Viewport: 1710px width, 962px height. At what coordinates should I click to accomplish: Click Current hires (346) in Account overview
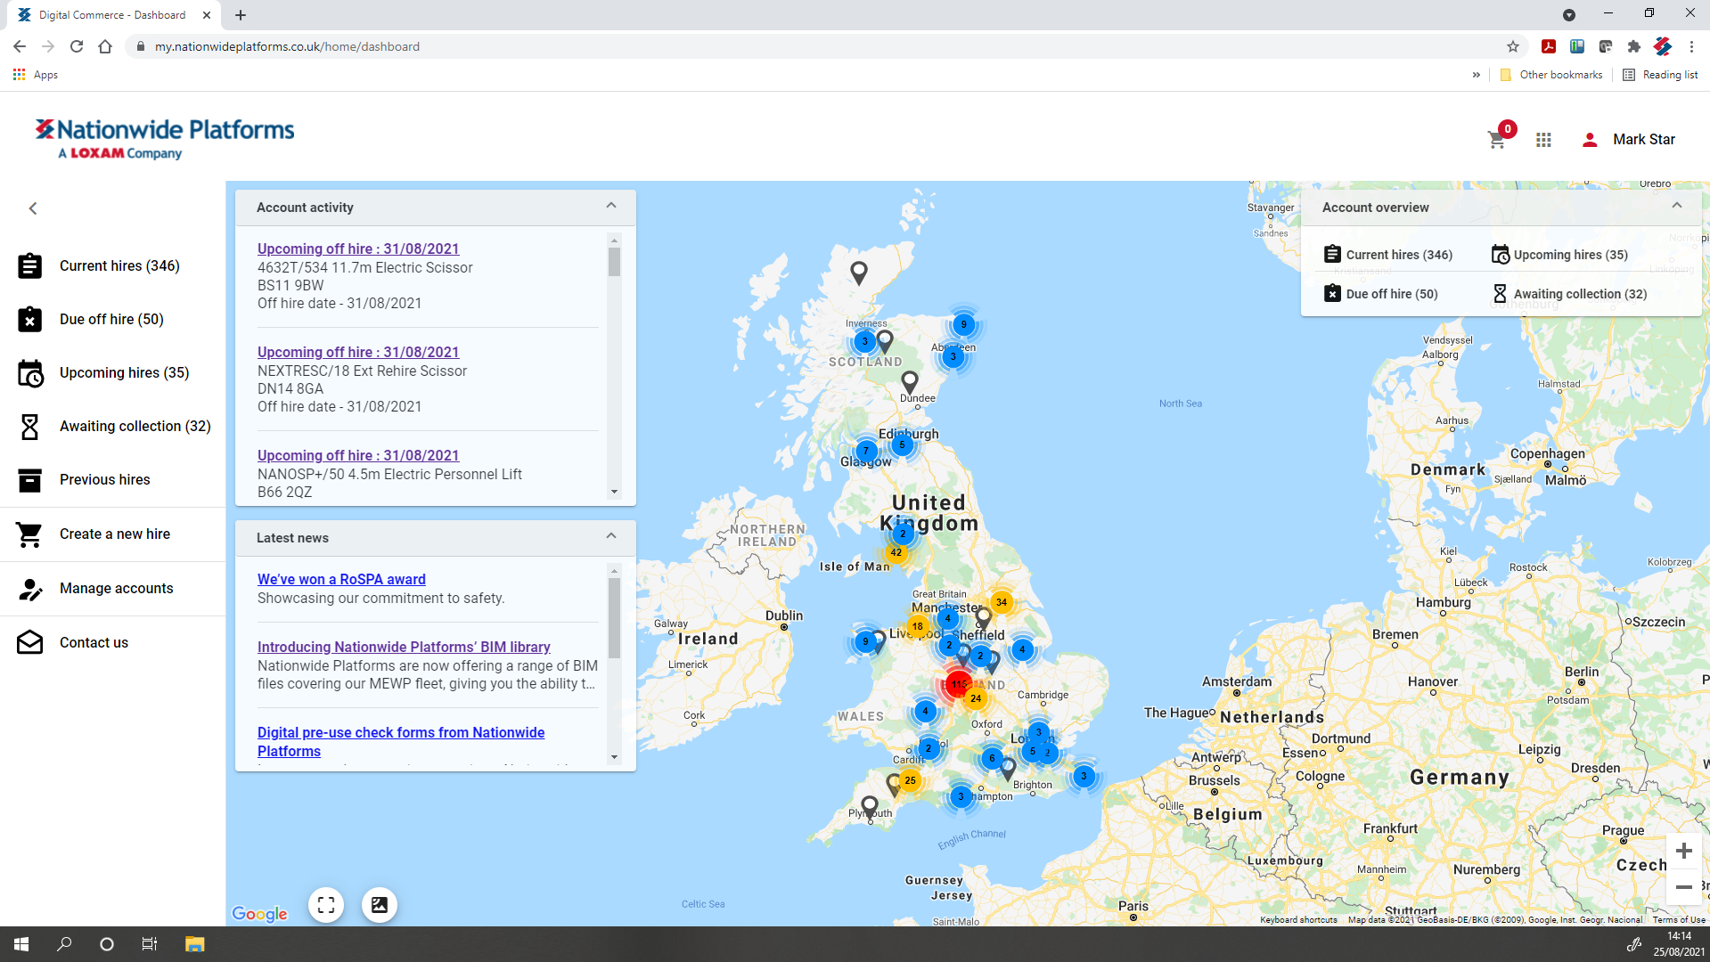pyautogui.click(x=1387, y=255)
